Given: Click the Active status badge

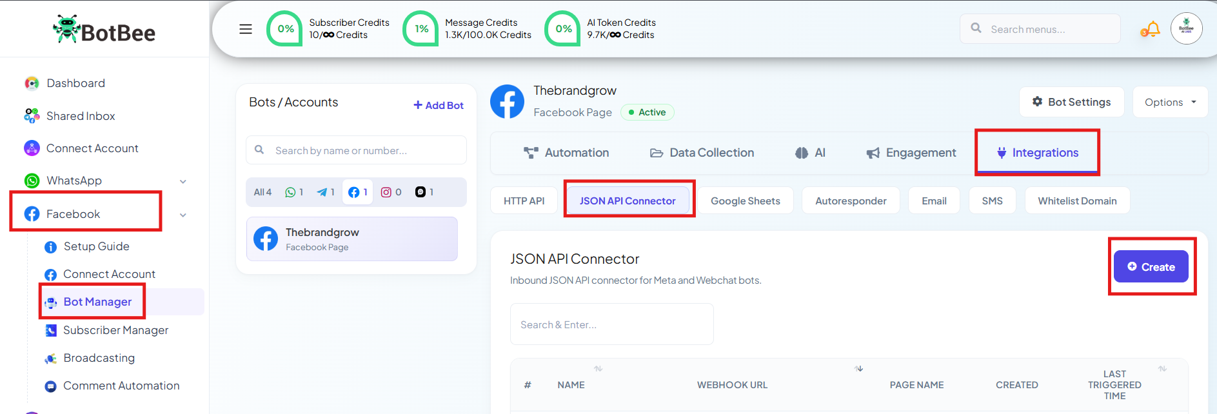Looking at the screenshot, I should click(x=647, y=112).
